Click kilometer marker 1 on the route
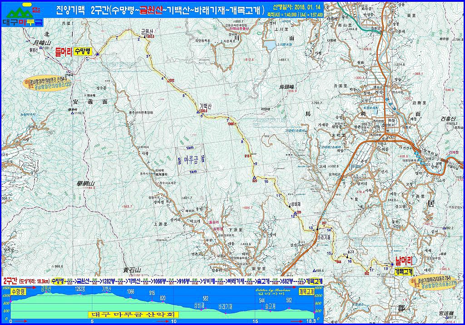Image resolution: width=465 pixels, height=325 pixels. click(117, 39)
